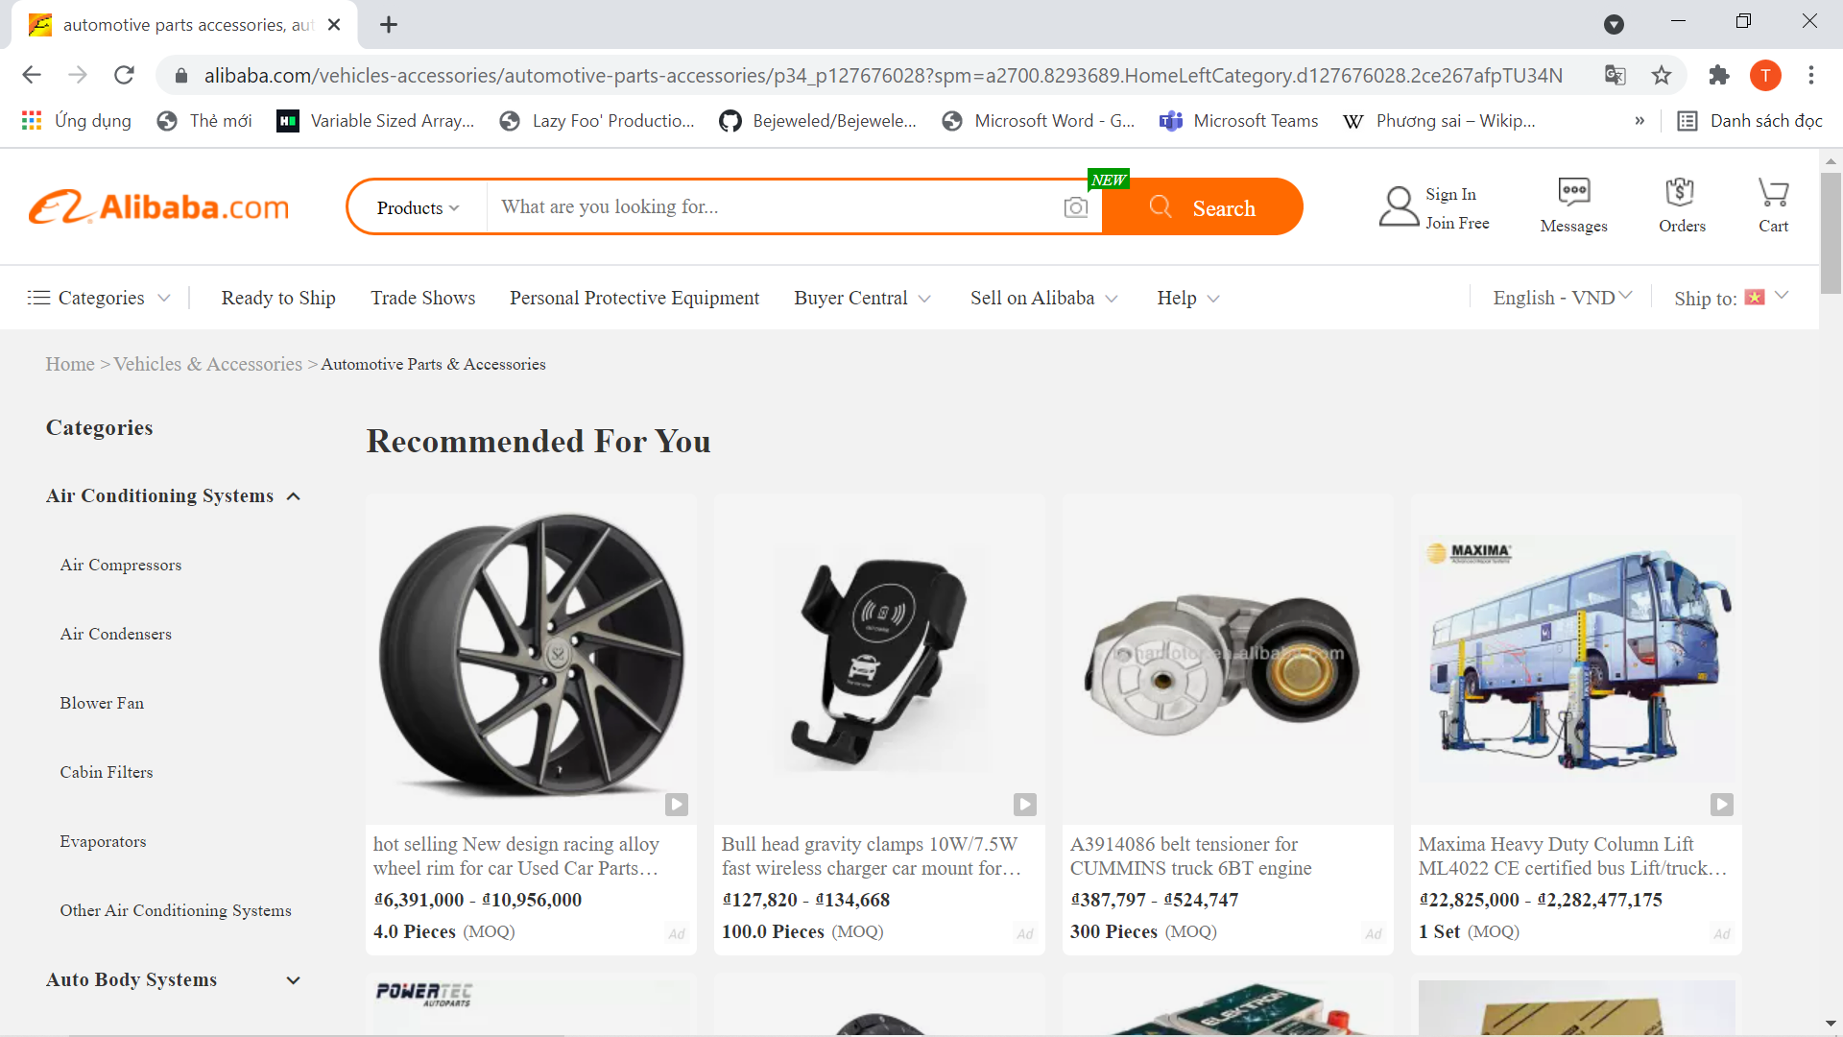
Task: Select Air Compressors subcategory
Action: 121,565
